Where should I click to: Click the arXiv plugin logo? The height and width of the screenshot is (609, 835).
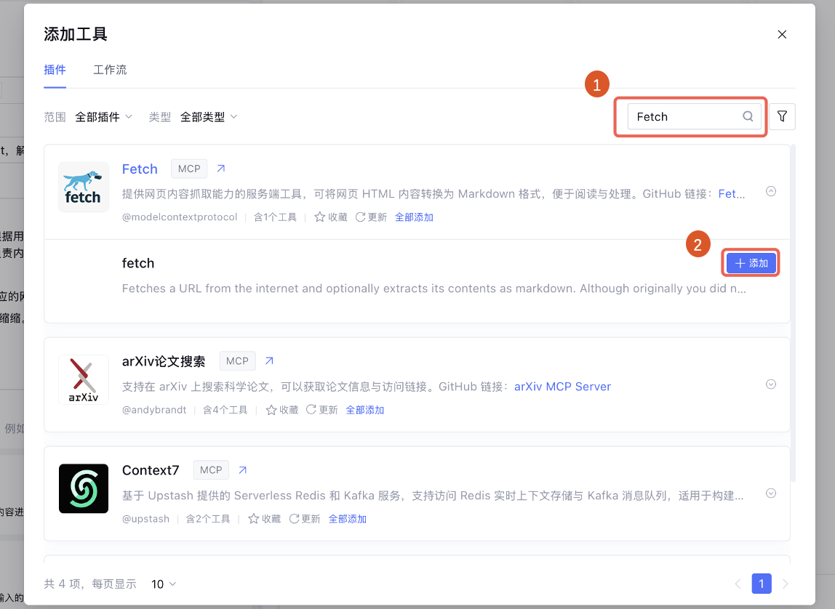84,379
